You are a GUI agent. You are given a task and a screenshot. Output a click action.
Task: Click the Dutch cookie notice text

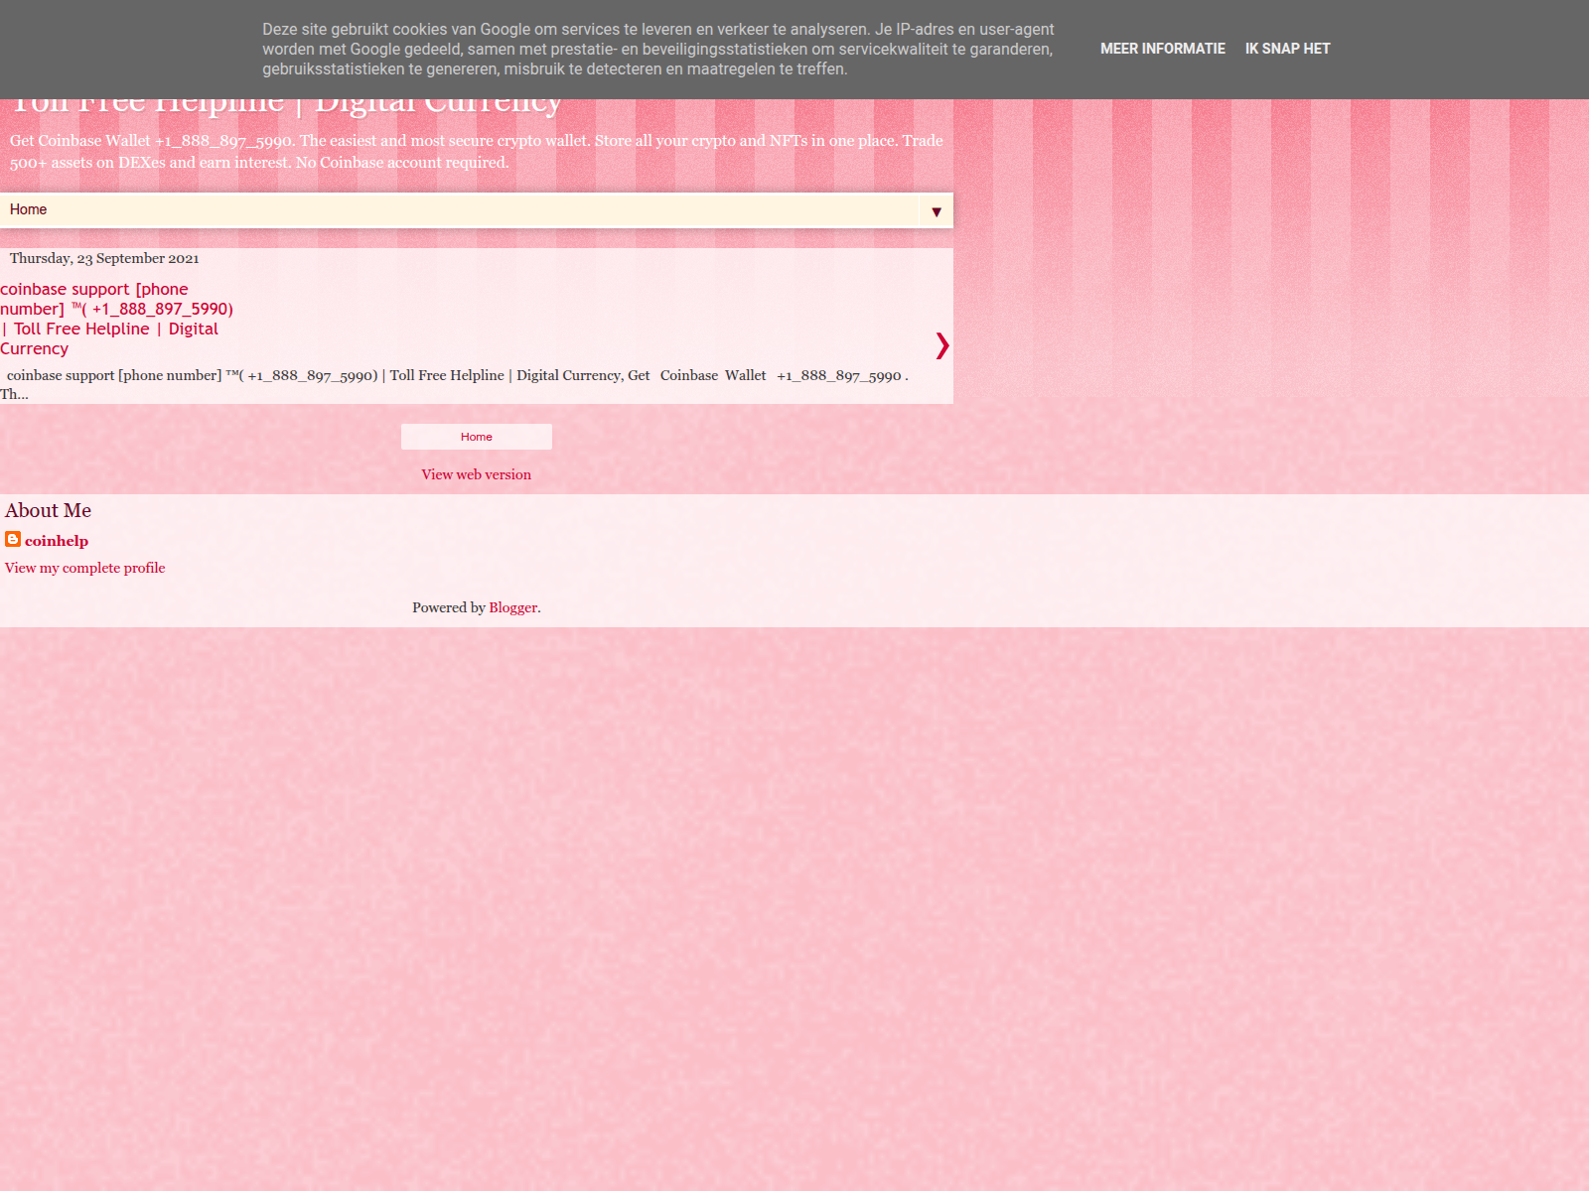tap(657, 50)
